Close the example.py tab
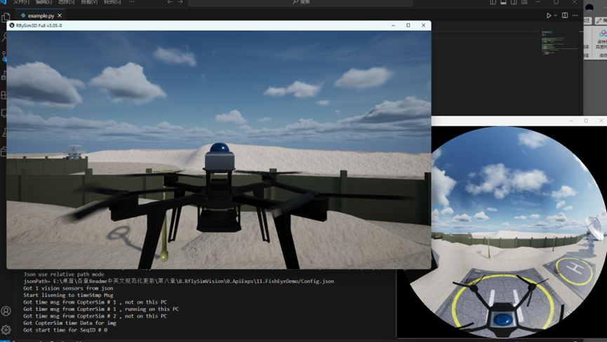This screenshot has width=607, height=342. click(x=59, y=15)
